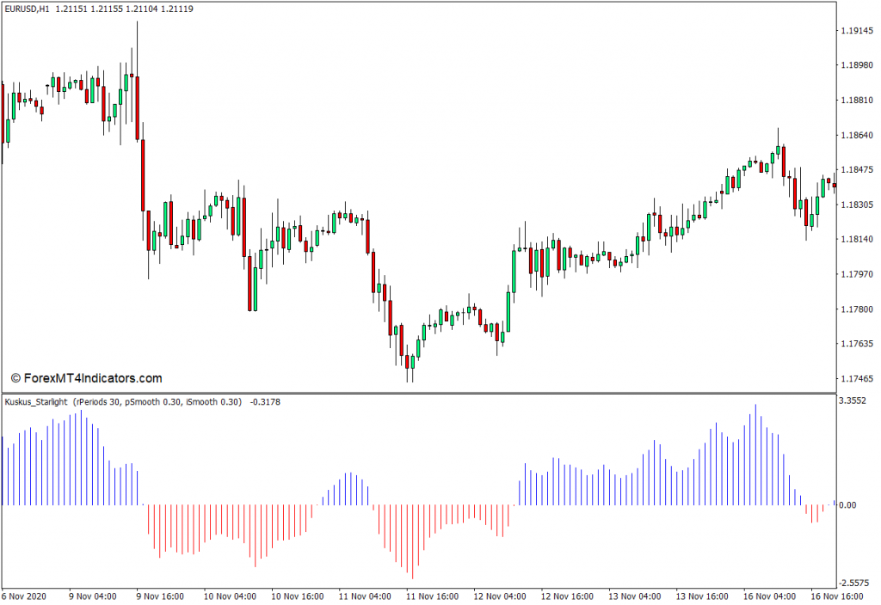Click the 1.19145 price level on axis
This screenshot has width=881, height=605.
pos(858,30)
